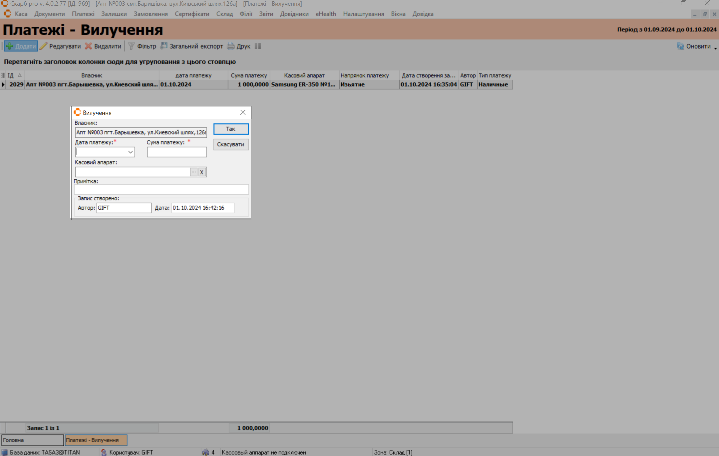Open the Оновити dropdown arrow
The height and width of the screenshot is (456, 719).
pos(715,48)
